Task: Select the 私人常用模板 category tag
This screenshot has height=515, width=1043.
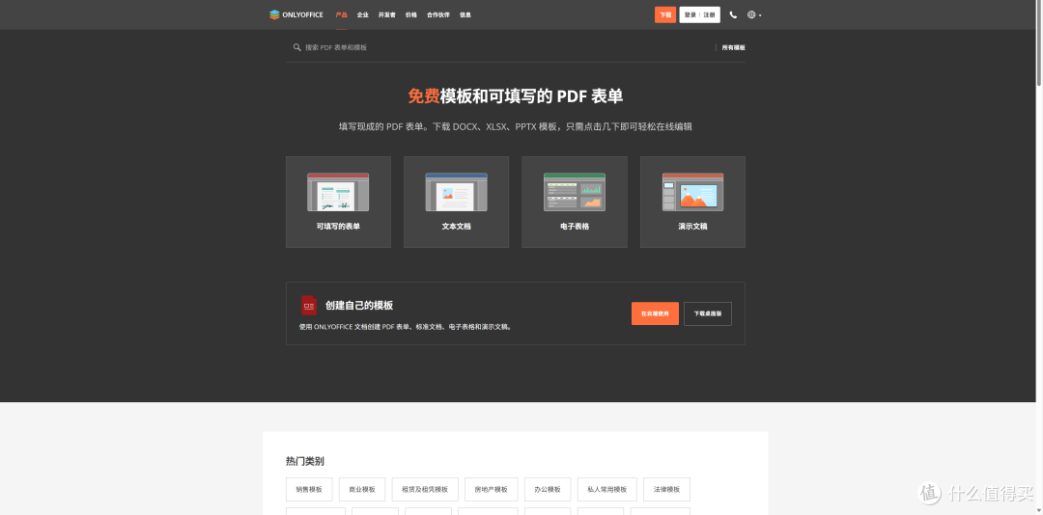Action: tap(607, 489)
